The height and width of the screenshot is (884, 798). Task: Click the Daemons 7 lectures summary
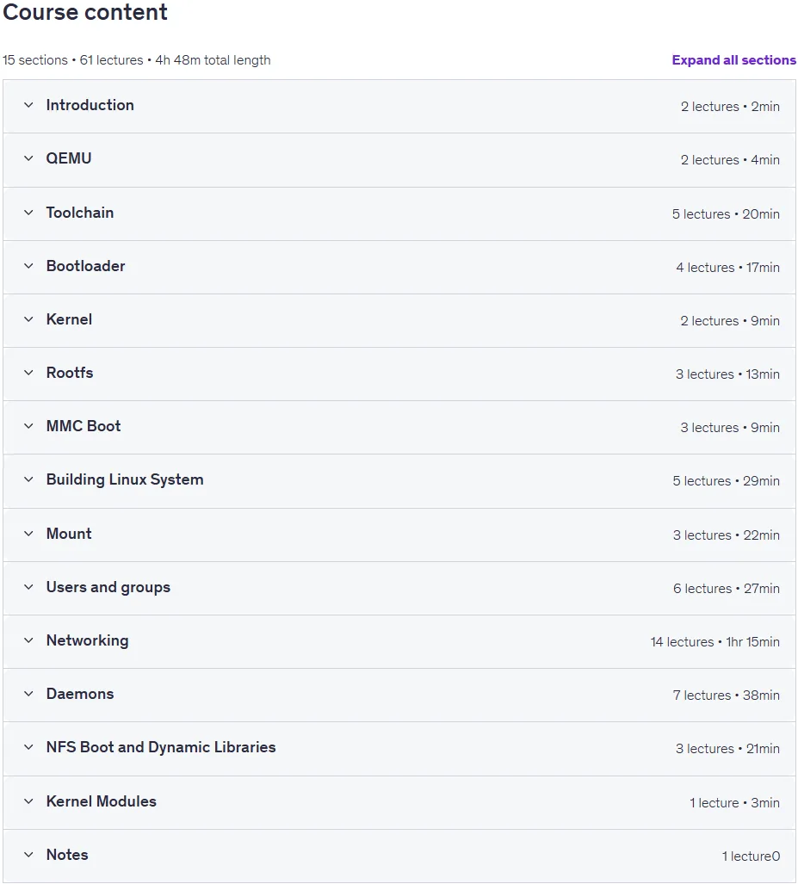pyautogui.click(x=726, y=695)
